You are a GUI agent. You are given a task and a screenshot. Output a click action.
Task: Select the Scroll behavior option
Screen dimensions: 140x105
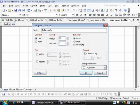coord(74,38)
